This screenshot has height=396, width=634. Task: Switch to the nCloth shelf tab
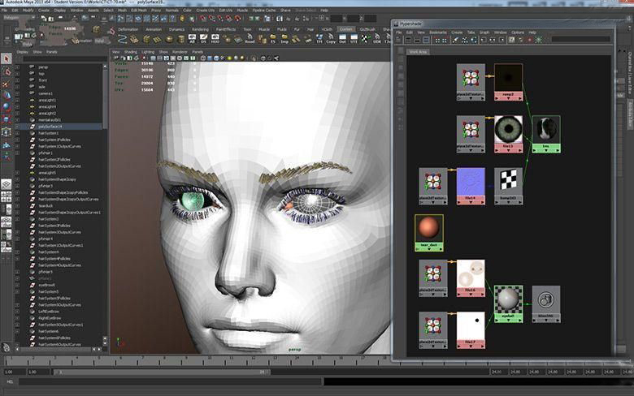click(x=327, y=29)
